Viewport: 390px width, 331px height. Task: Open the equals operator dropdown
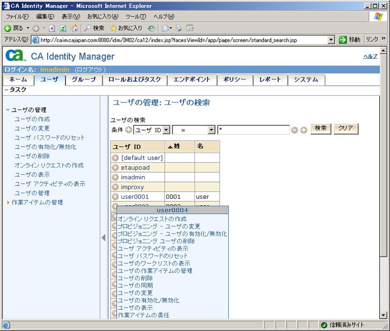point(194,130)
